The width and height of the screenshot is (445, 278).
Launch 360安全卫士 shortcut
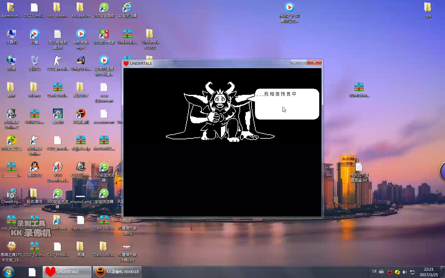(x=11, y=143)
